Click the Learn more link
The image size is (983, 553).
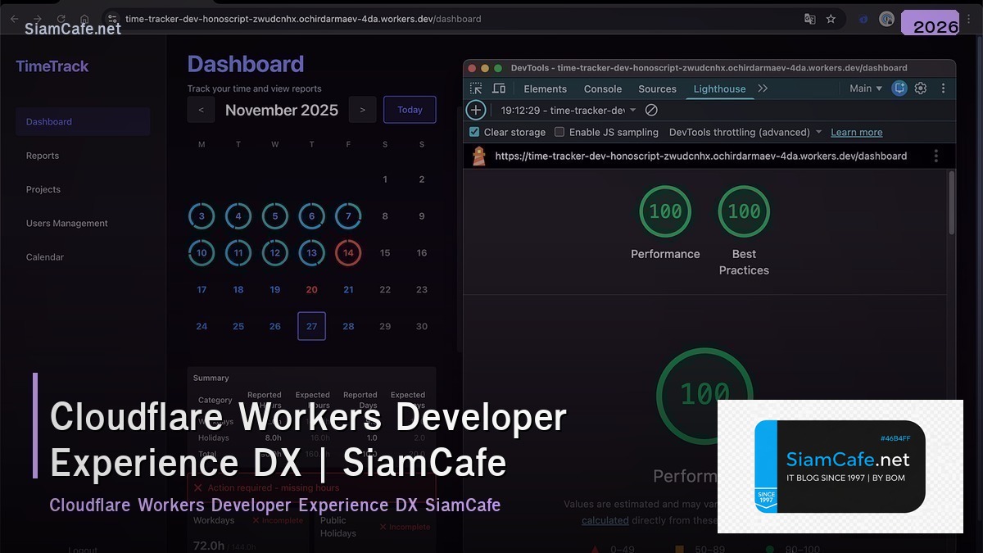click(856, 131)
